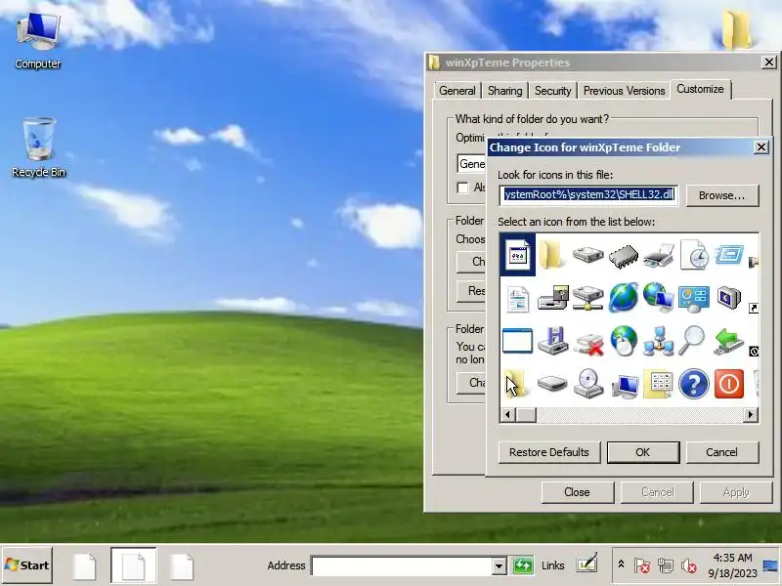The image size is (782, 586).
Task: Open the Recycle Bin desktop icon
Action: (38, 147)
